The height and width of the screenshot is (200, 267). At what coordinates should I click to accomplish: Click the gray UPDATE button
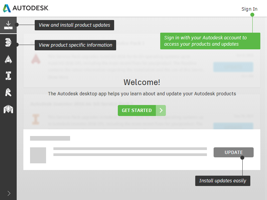233,152
